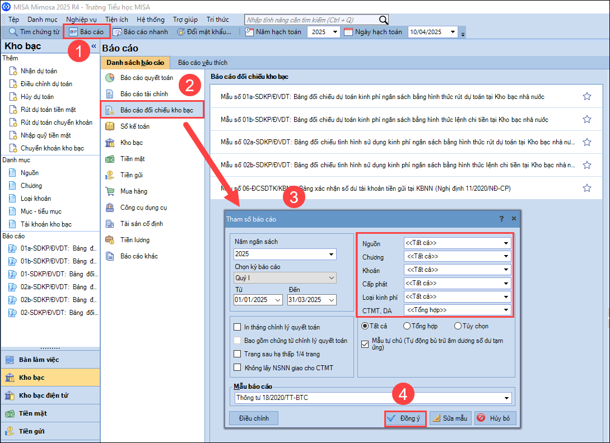Image resolution: width=610 pixels, height=443 pixels.
Task: Click the help question mark in dialog
Action: coord(501,219)
